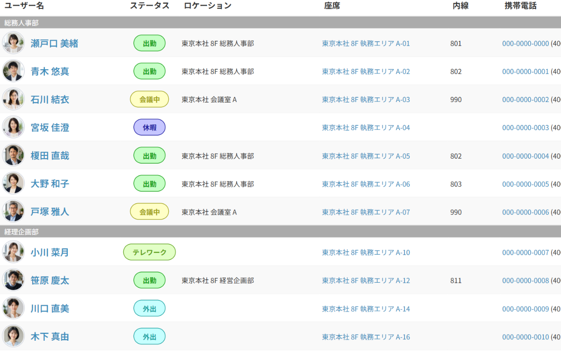Call mobile number 000-0000-0010
The image size is (561, 351).
(525, 337)
